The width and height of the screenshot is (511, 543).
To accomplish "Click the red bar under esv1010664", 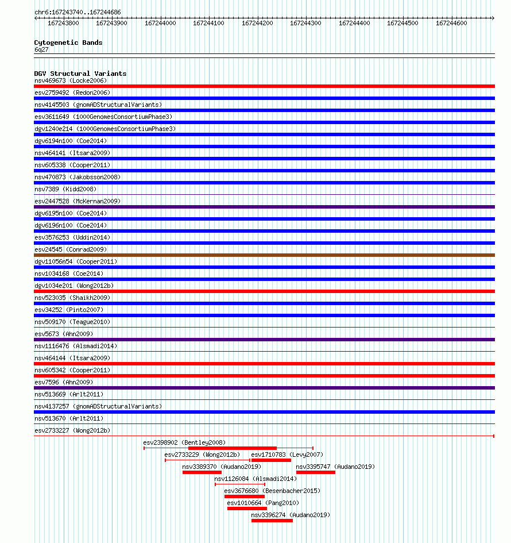I will point(247,509).
